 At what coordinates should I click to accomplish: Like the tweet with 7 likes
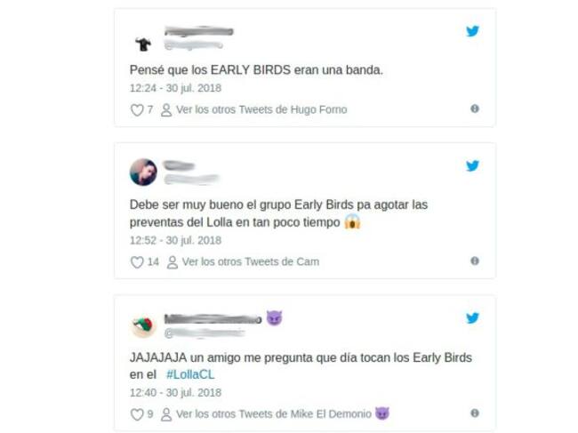click(137, 110)
